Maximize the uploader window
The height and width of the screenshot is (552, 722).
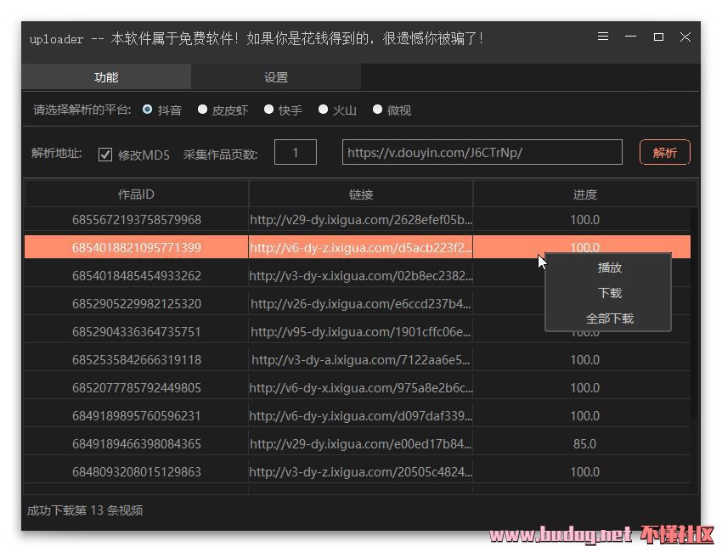658,37
